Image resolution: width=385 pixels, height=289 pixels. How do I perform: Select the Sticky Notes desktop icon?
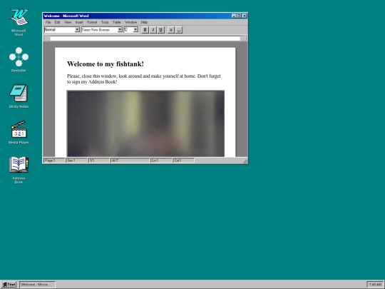(19, 96)
